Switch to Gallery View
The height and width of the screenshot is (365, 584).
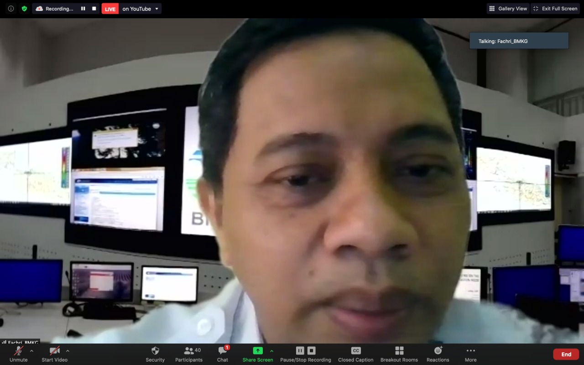tap(508, 9)
